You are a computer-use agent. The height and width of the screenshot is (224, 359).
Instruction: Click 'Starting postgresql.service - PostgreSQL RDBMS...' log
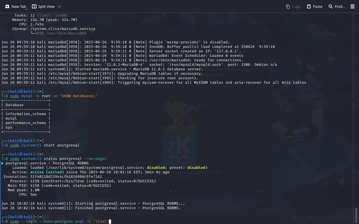130,204
